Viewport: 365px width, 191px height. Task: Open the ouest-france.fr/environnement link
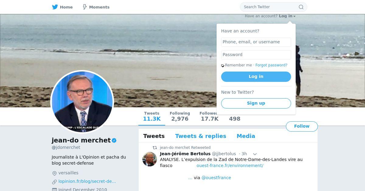click(x=230, y=166)
